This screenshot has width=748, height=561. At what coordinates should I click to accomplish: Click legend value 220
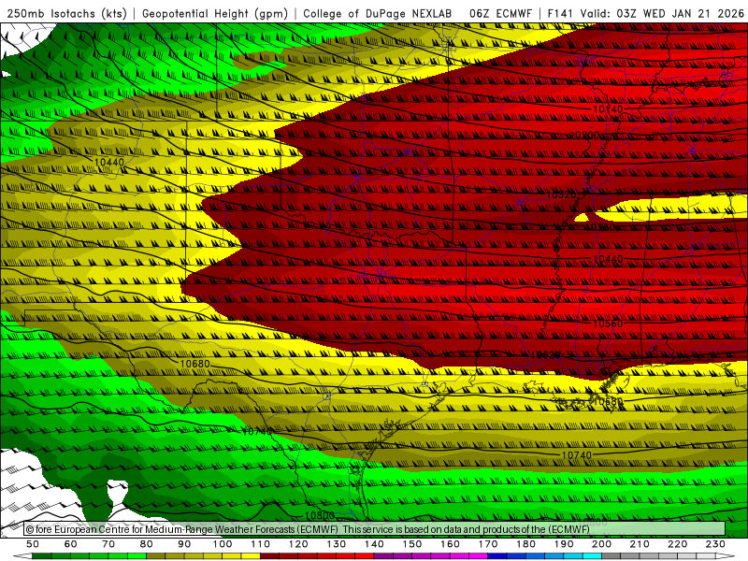[677, 544]
